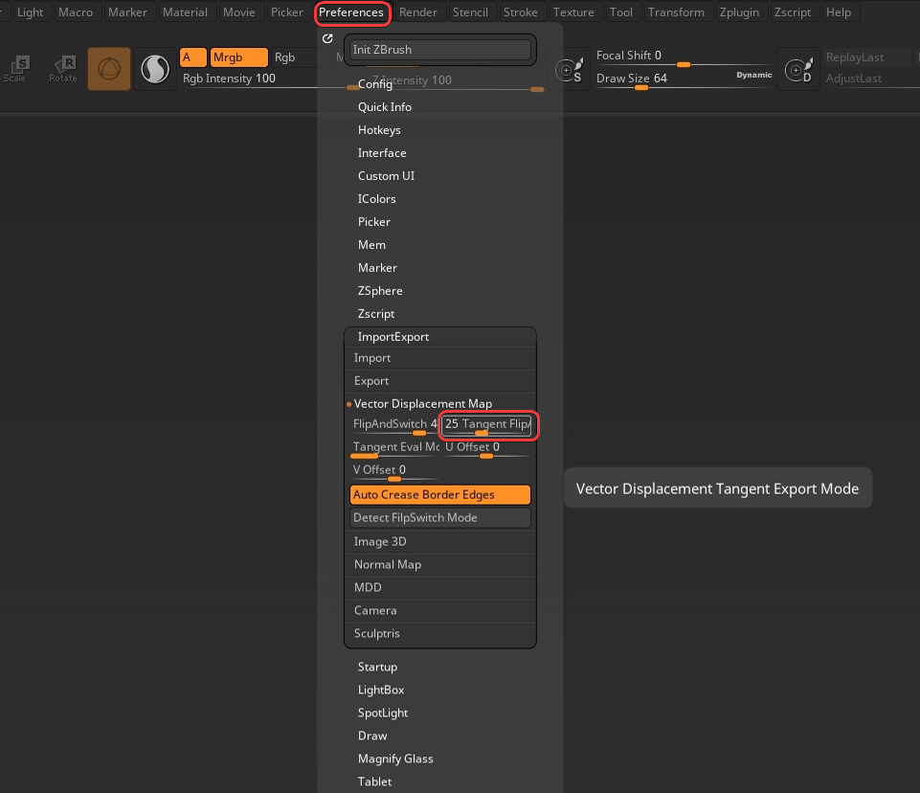The height and width of the screenshot is (793, 920).
Task: Click the refresh icon atop Preferences palette
Action: (327, 38)
